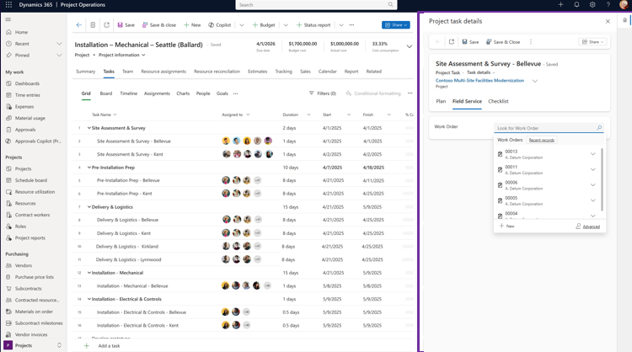Open Subcontracts in the sidebar
This screenshot has height=352, width=632.
point(28,289)
